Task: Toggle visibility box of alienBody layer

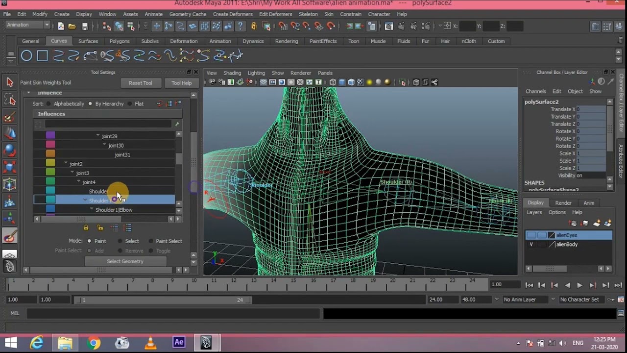Action: point(531,244)
